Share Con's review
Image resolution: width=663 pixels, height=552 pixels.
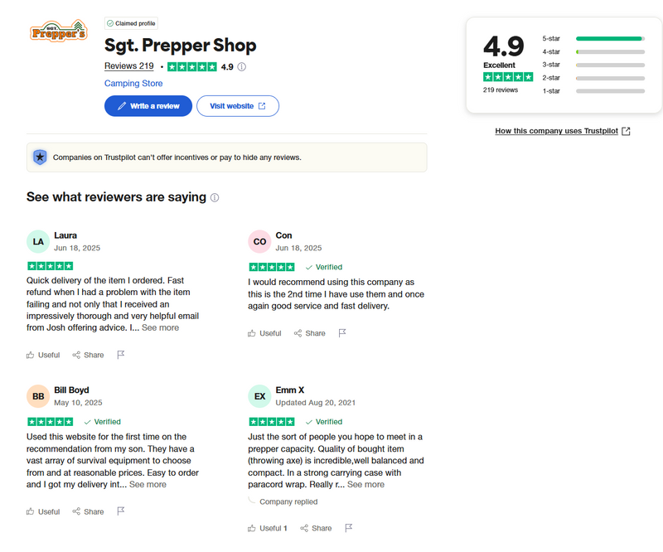pos(309,333)
